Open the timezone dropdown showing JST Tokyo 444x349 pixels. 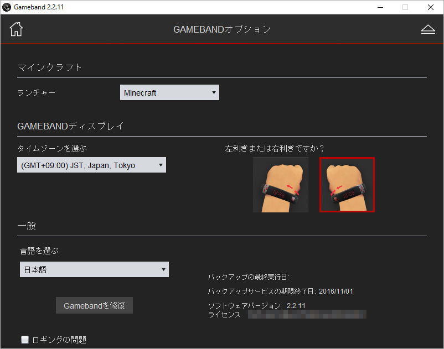(x=91, y=165)
